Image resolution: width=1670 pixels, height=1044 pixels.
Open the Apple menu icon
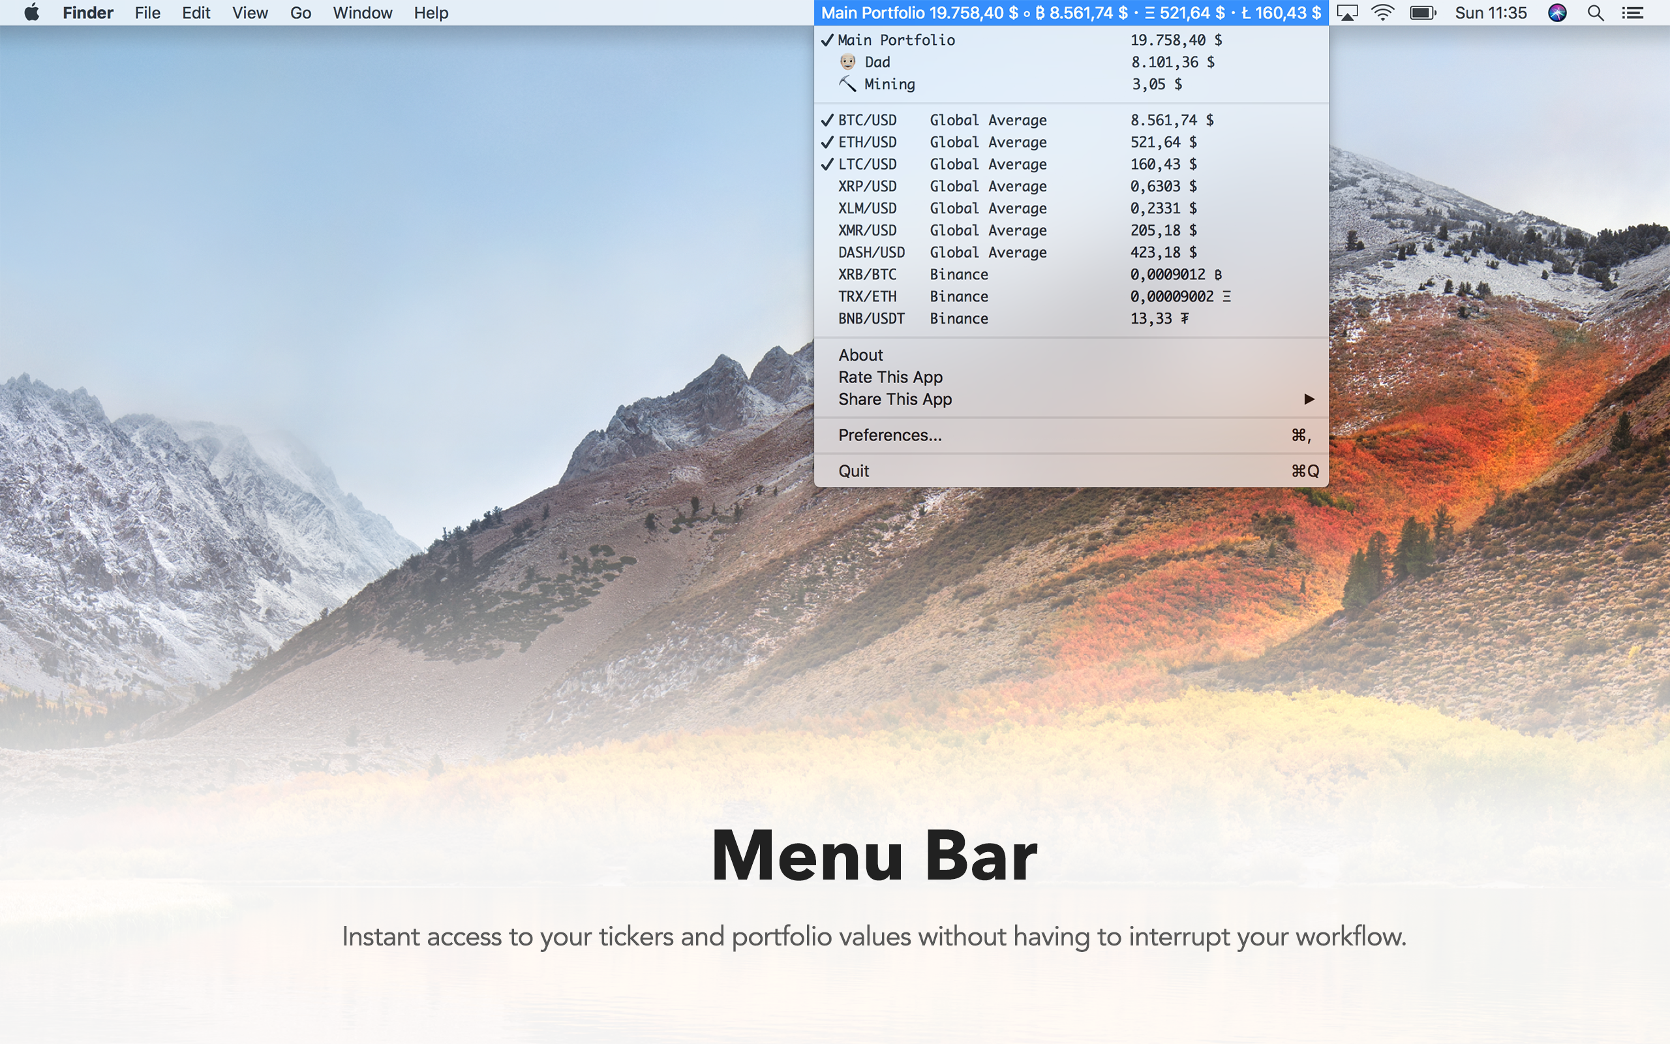point(32,12)
